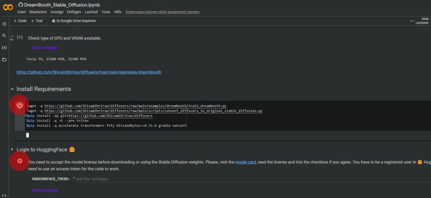Open the Files folder icon in sidebar

tap(4, 59)
